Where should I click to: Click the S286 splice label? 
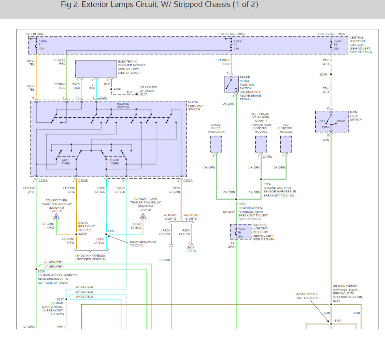(x=117, y=89)
